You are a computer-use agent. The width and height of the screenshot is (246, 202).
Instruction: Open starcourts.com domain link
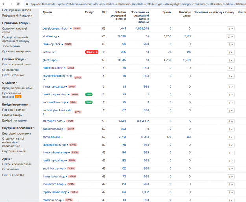coord(53,121)
